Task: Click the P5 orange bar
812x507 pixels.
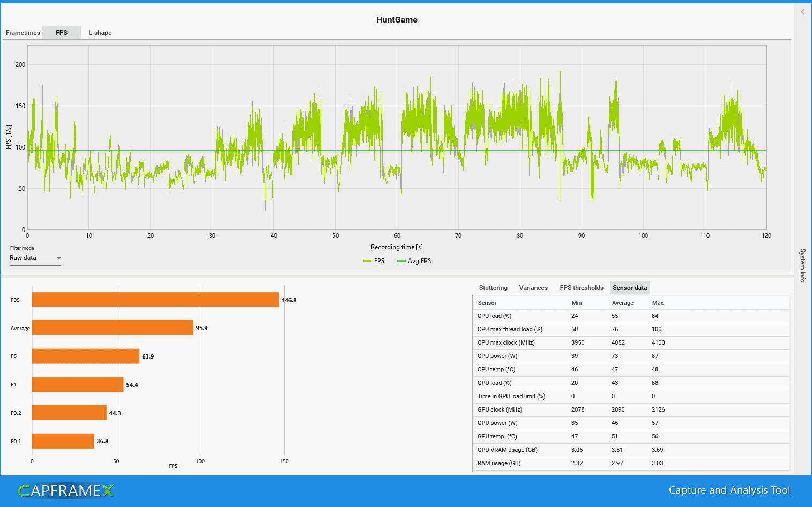Action: pos(86,356)
